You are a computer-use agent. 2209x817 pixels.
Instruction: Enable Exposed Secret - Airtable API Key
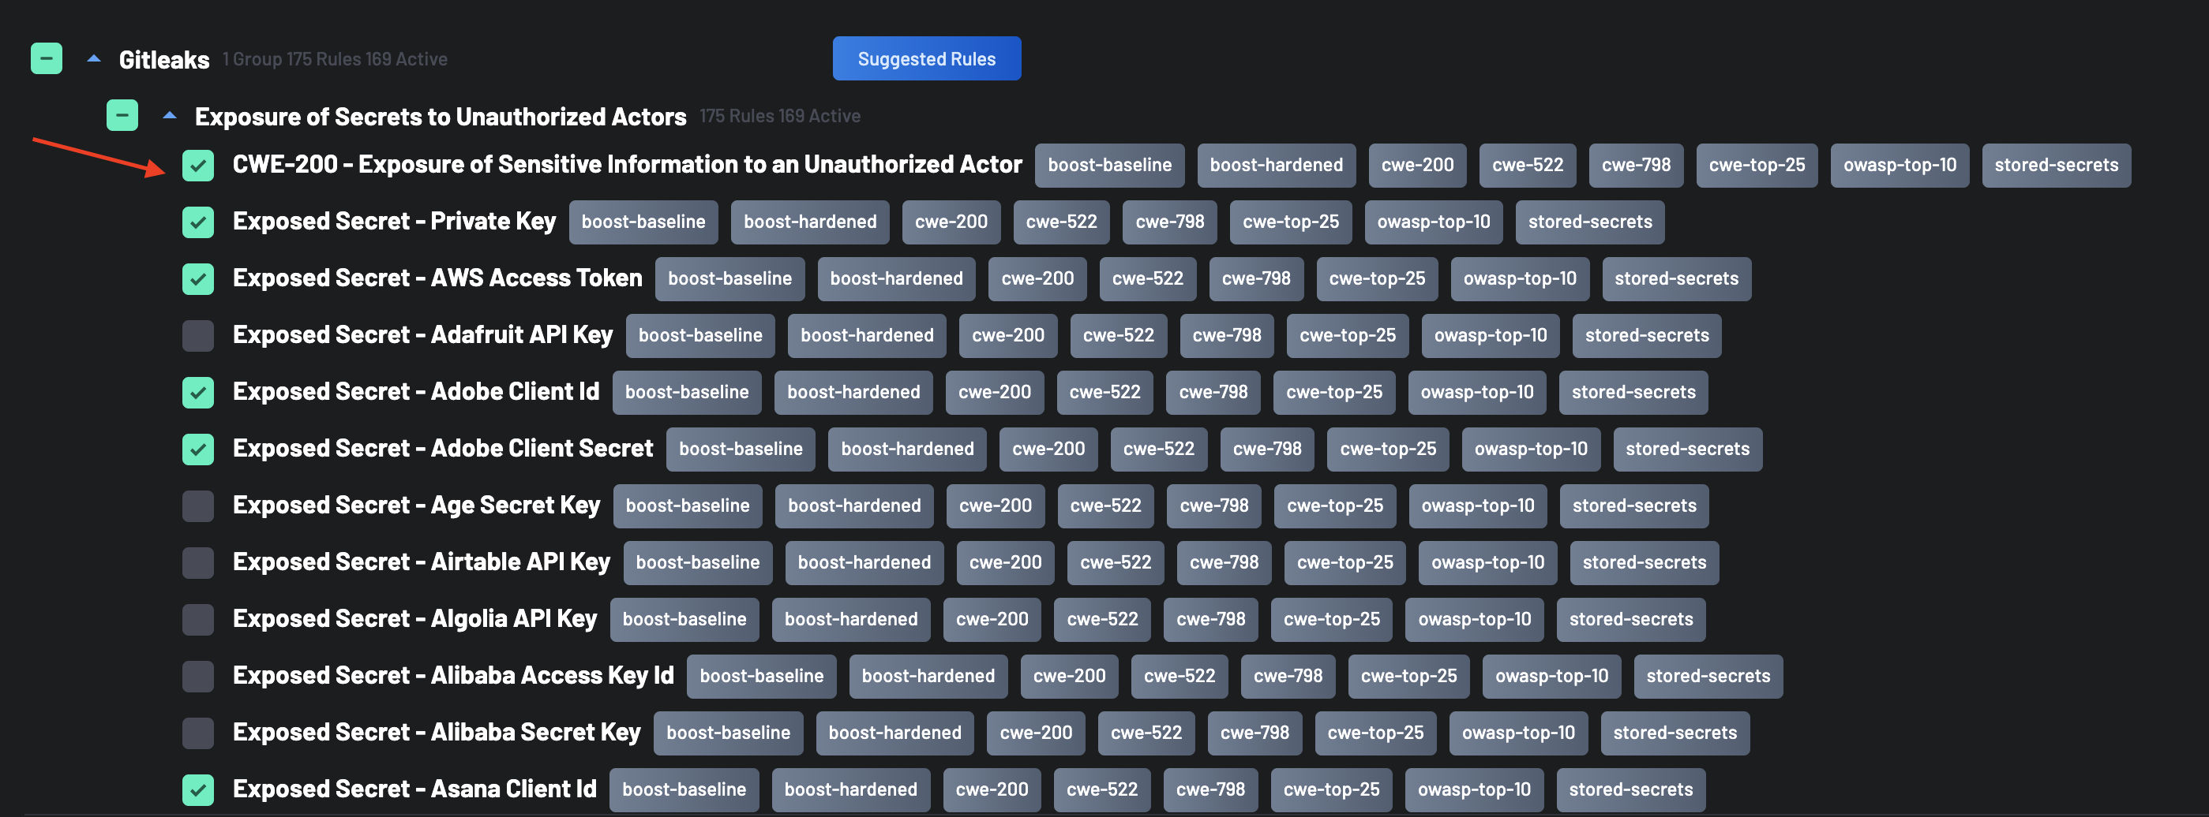[x=198, y=562]
